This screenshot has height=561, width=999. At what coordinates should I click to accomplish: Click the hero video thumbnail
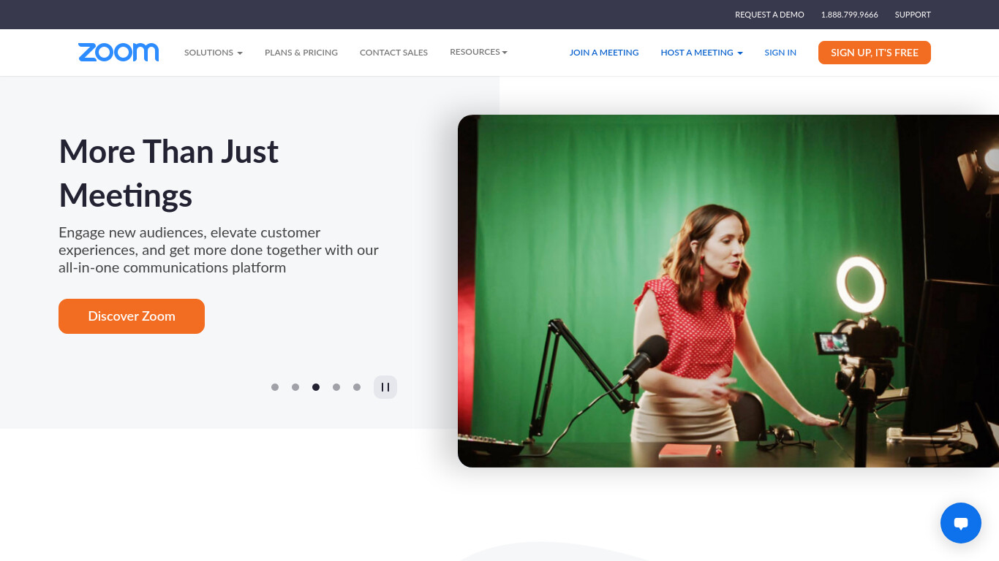728,291
